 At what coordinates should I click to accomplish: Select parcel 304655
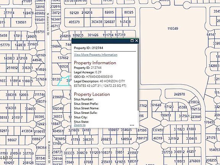click(30, 109)
